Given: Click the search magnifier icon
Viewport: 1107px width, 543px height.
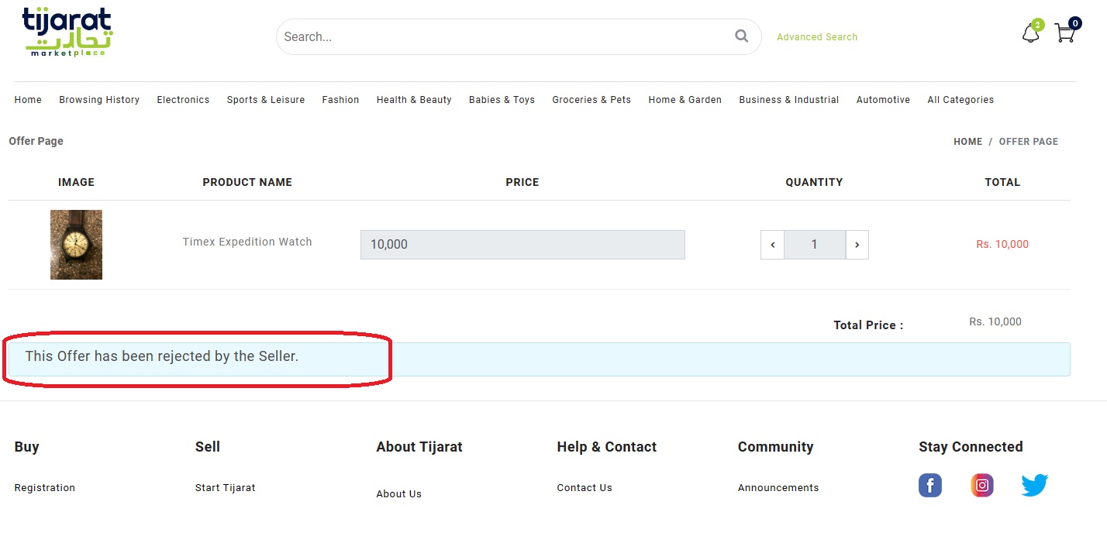Looking at the screenshot, I should pos(742,36).
